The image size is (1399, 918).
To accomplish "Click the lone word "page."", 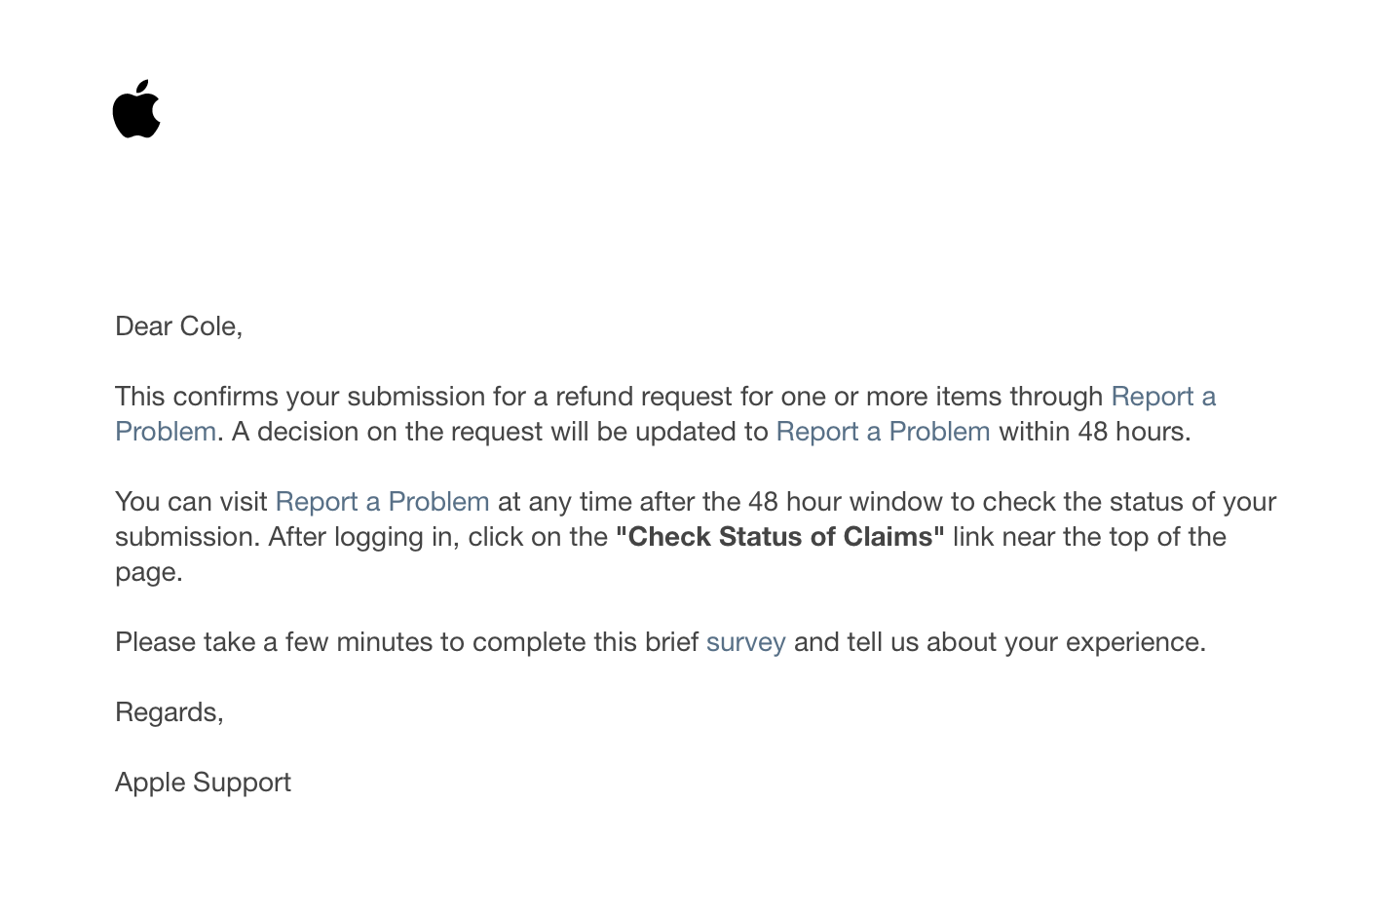I will [x=149, y=572].
